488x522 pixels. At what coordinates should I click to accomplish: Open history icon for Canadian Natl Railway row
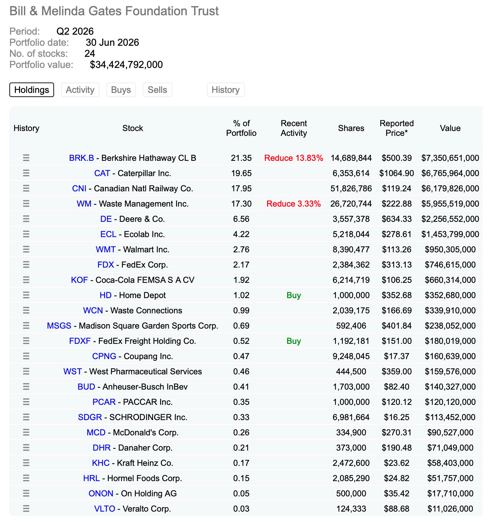coord(26,189)
